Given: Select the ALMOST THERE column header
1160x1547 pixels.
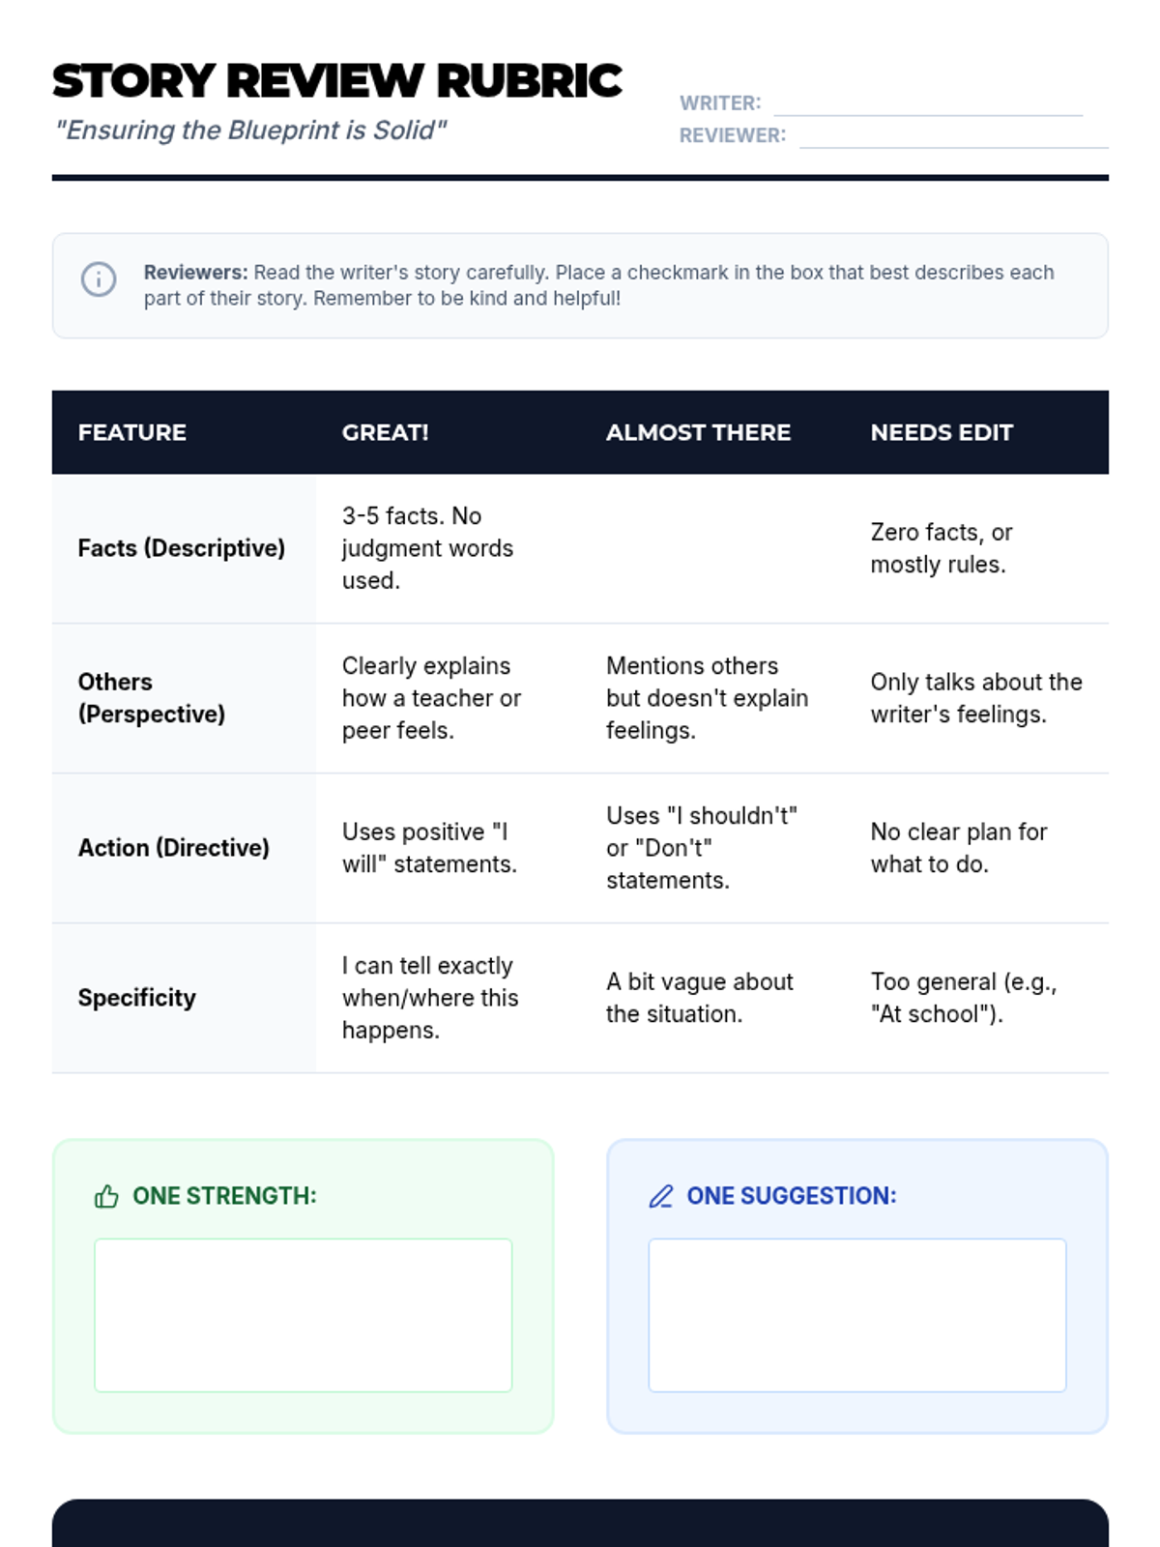Looking at the screenshot, I should coord(698,432).
